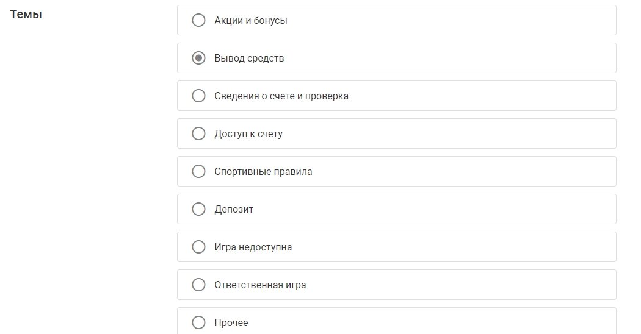Click the Акции и бонусы label text
This screenshot has width=641, height=334.
[251, 21]
